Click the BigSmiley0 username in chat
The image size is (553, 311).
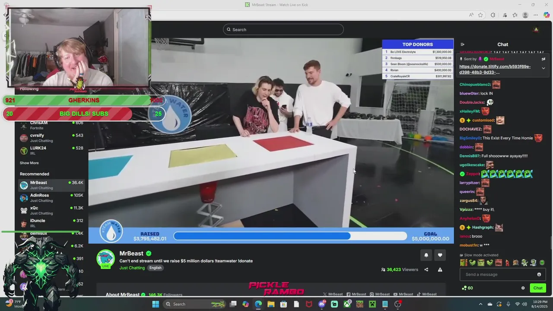[x=470, y=138]
